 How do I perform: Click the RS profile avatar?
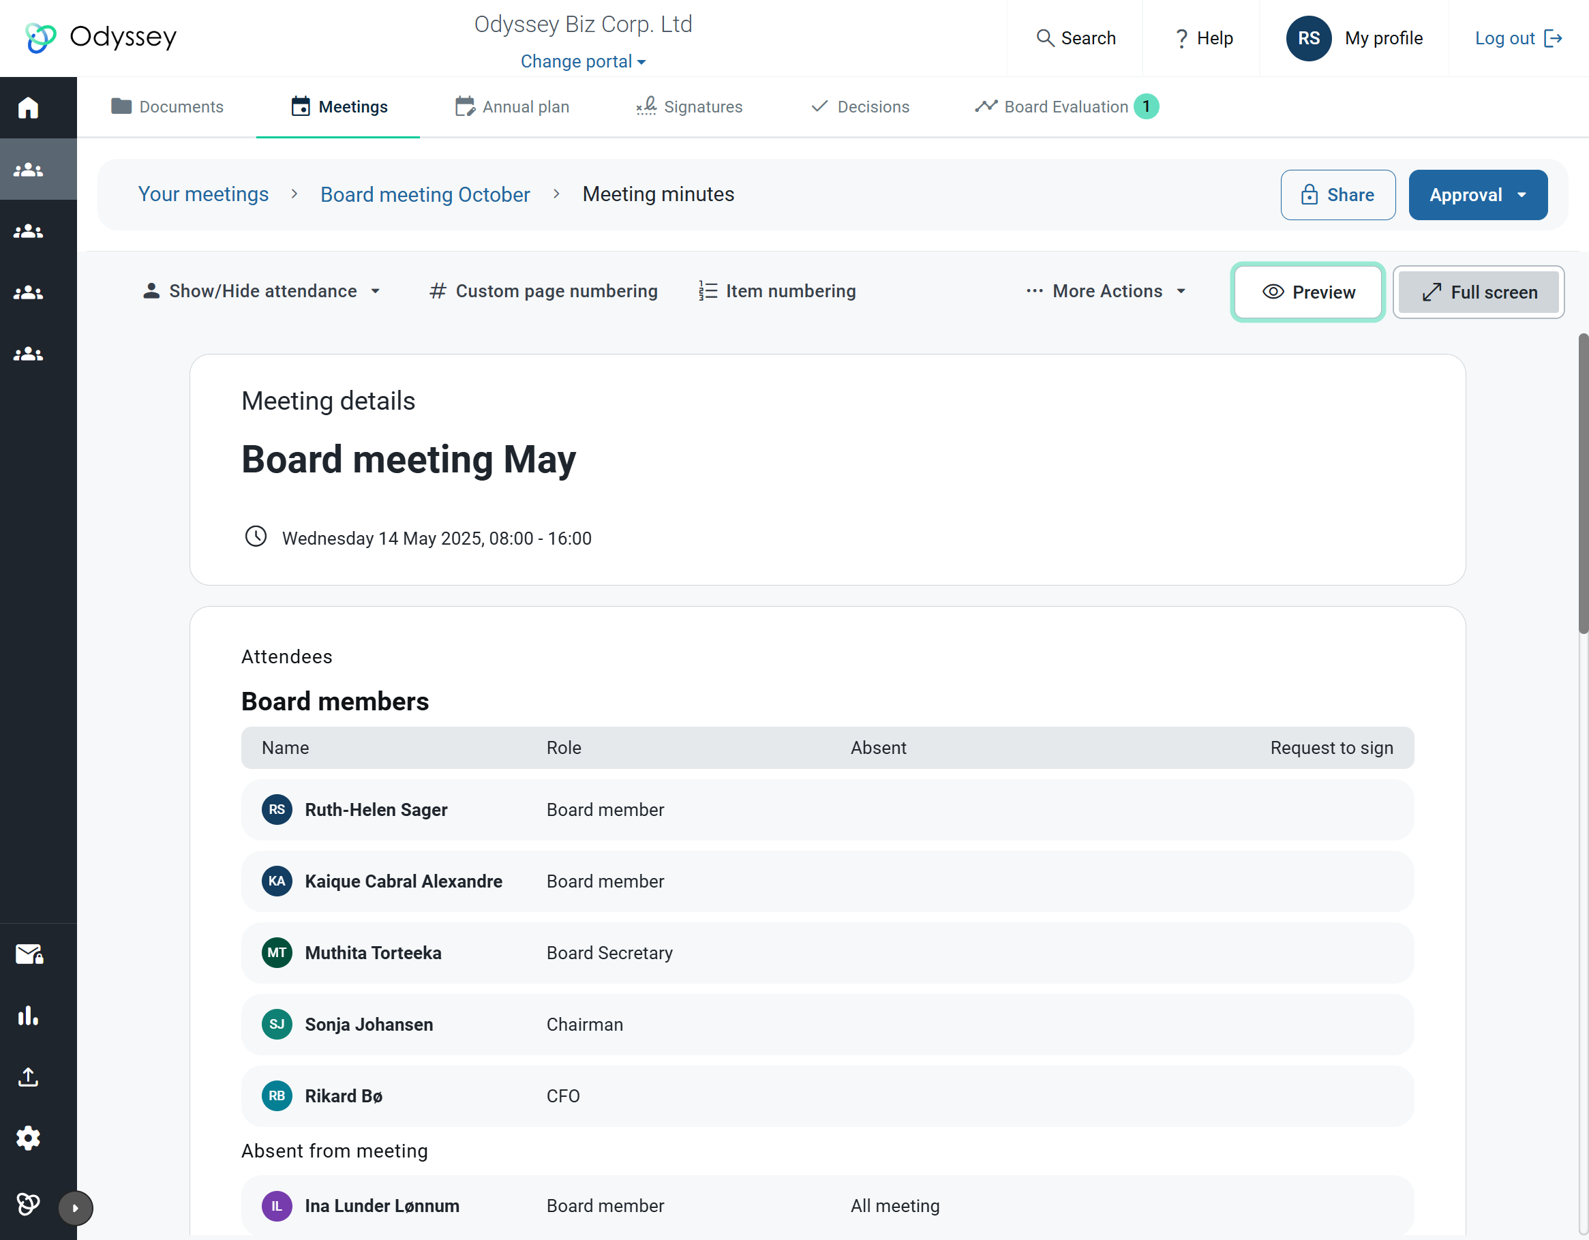pyautogui.click(x=1308, y=38)
